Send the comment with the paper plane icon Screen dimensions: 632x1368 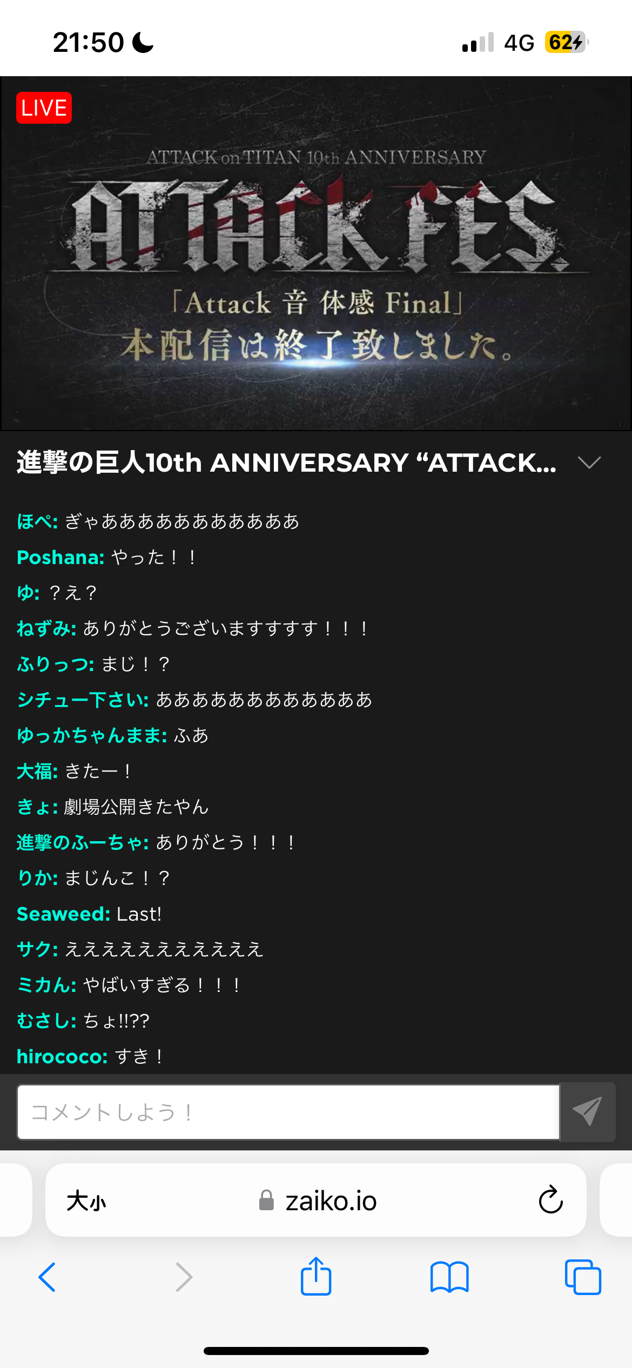[588, 1112]
